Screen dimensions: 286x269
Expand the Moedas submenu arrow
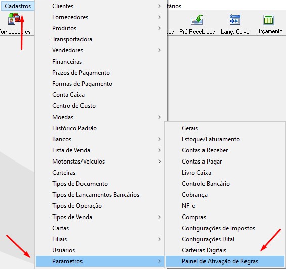pyautogui.click(x=160, y=117)
